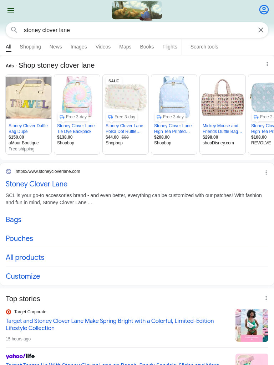
Task: Switch to the Images tab
Action: tap(79, 47)
